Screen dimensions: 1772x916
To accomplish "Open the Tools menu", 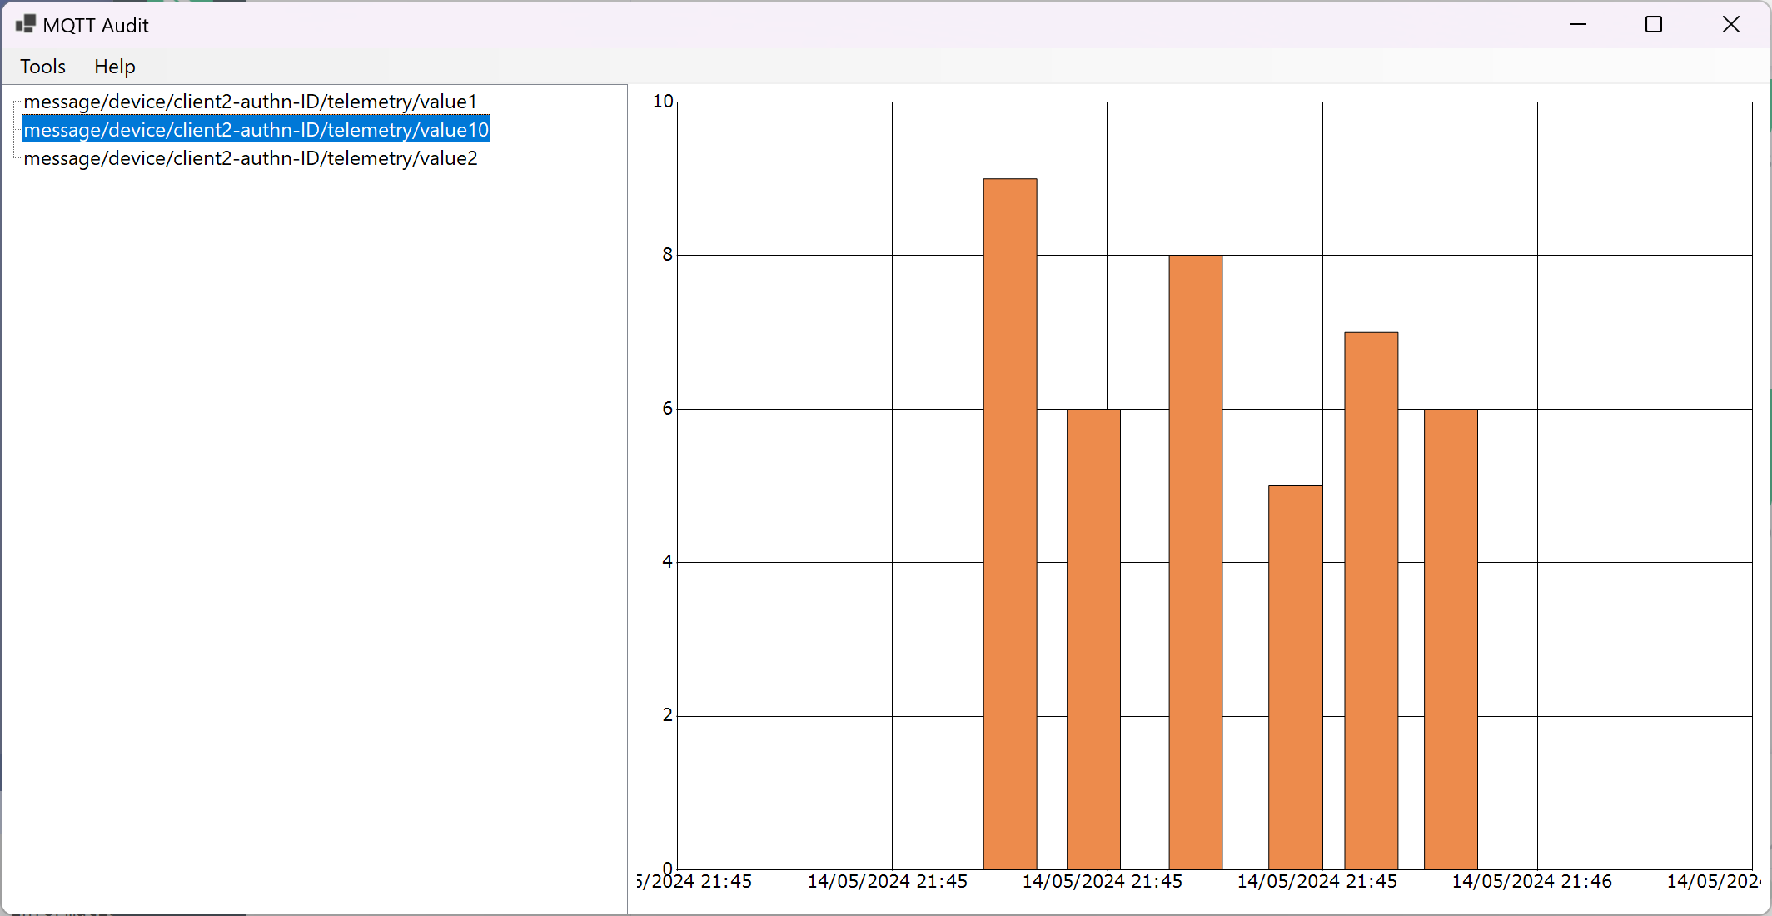I will click(x=42, y=67).
